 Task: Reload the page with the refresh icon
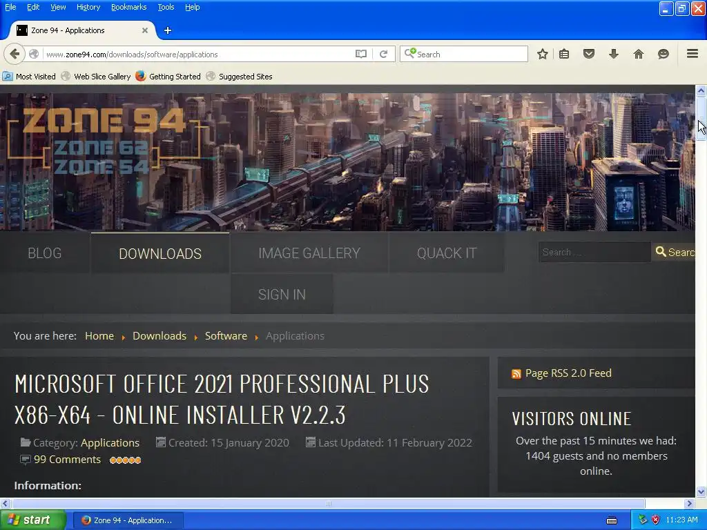(x=384, y=54)
